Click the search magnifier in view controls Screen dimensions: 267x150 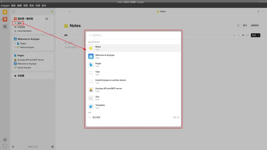click(234, 35)
